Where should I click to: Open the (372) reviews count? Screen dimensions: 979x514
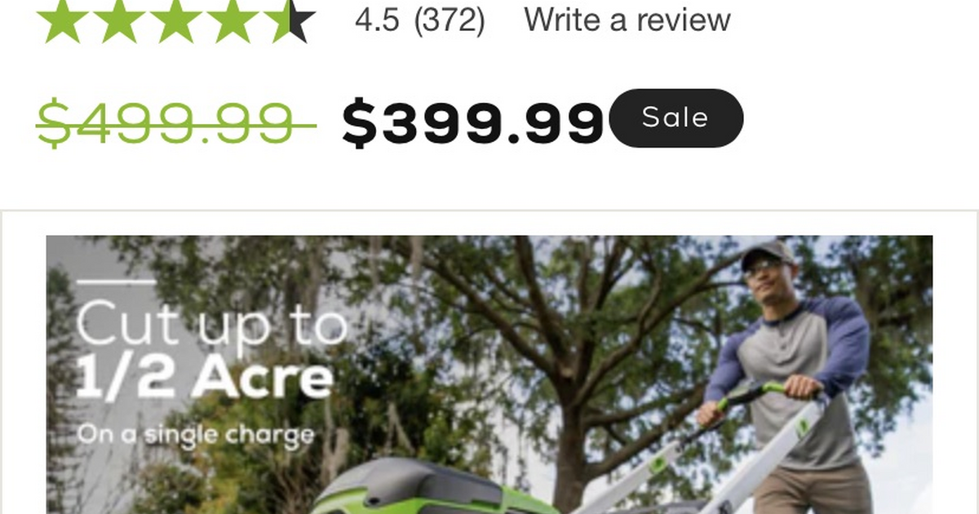click(450, 20)
